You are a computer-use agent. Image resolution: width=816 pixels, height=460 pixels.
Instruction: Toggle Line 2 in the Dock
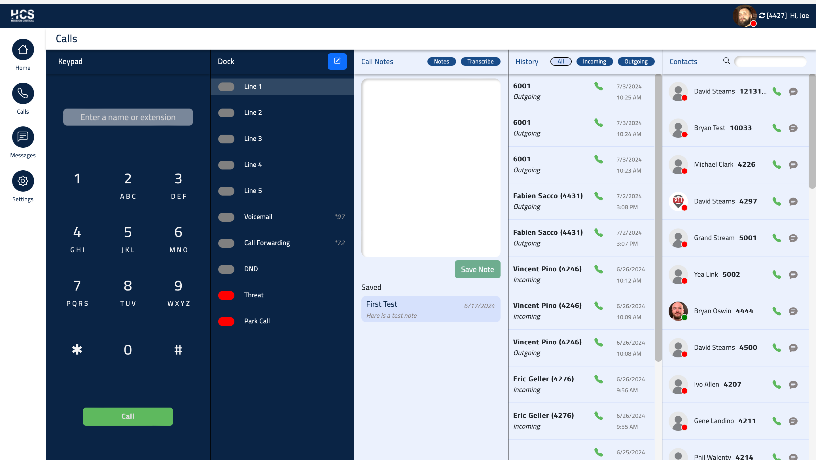[226, 113]
